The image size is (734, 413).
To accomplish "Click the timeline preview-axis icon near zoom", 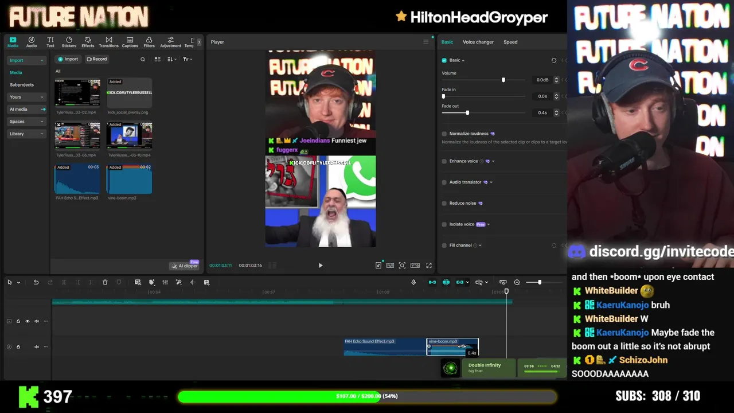I will 503,282.
